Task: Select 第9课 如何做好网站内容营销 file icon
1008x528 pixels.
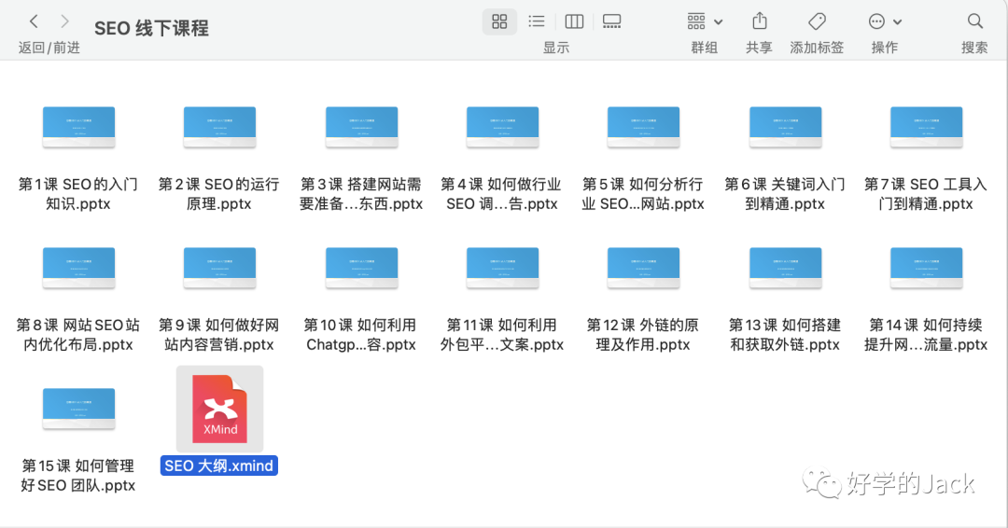Action: (x=219, y=268)
